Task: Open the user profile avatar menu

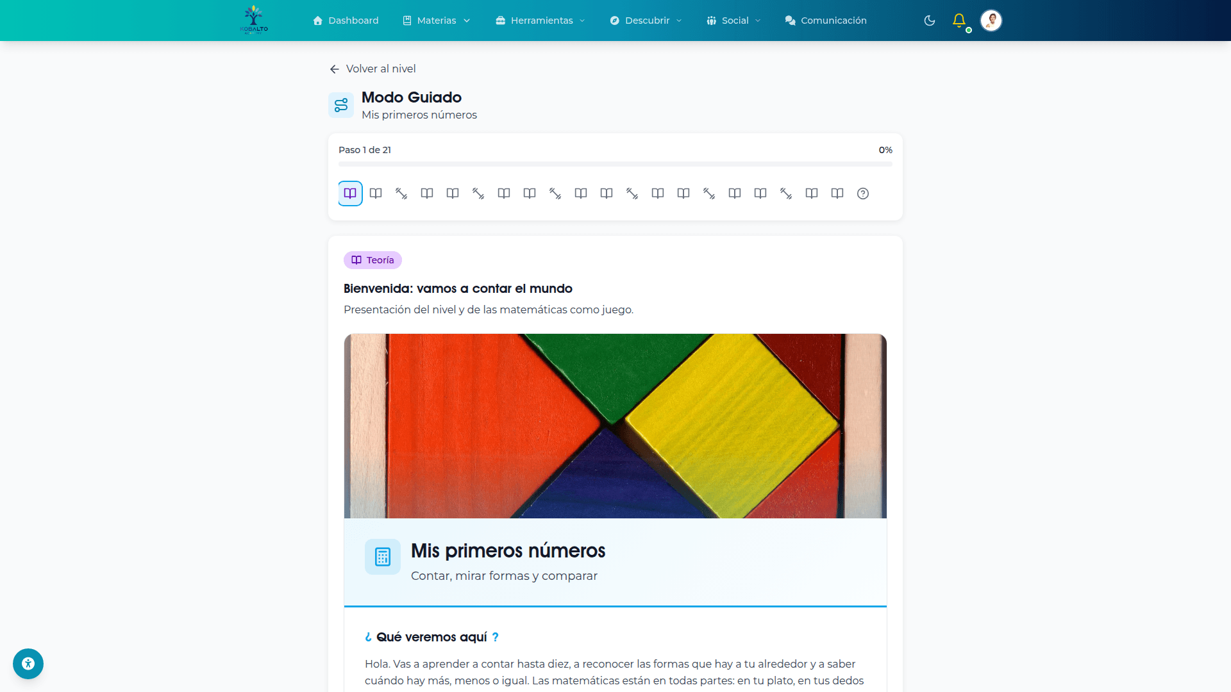Action: coord(991,21)
